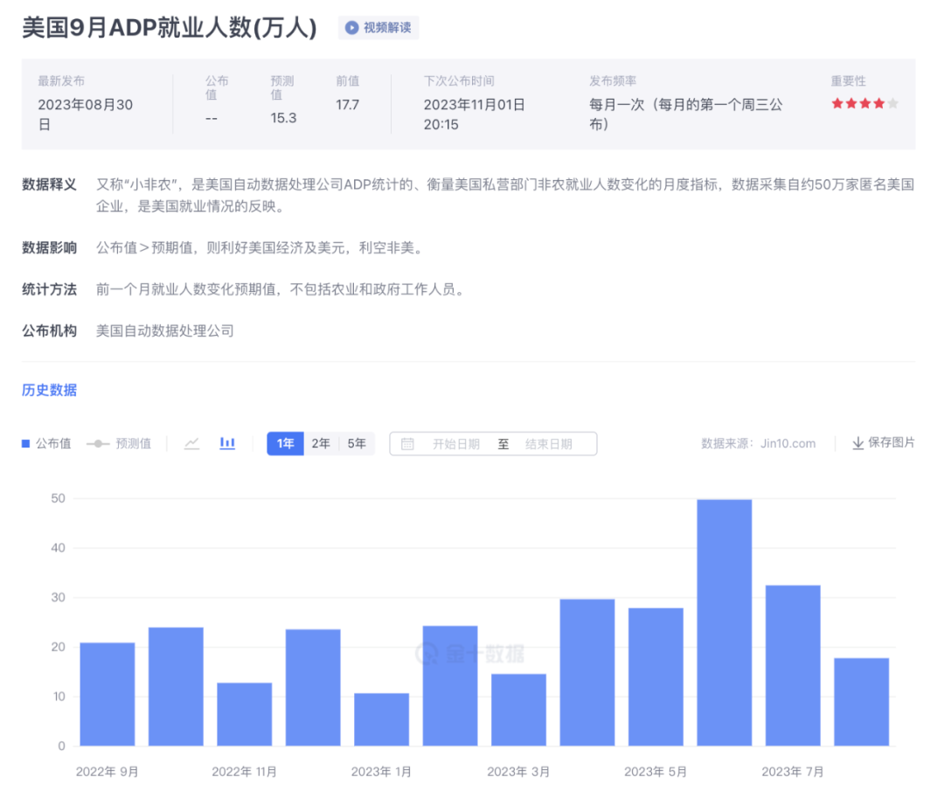Screen dimensions: 944x812
Task: Click the download arrow icon for 保存图片
Action: coord(858,444)
